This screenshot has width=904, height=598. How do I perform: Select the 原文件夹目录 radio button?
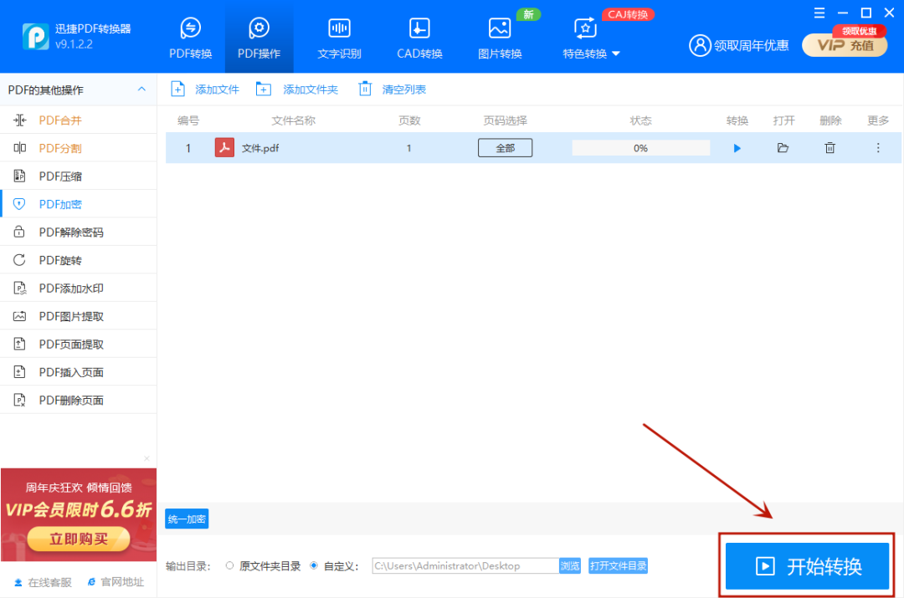click(229, 565)
